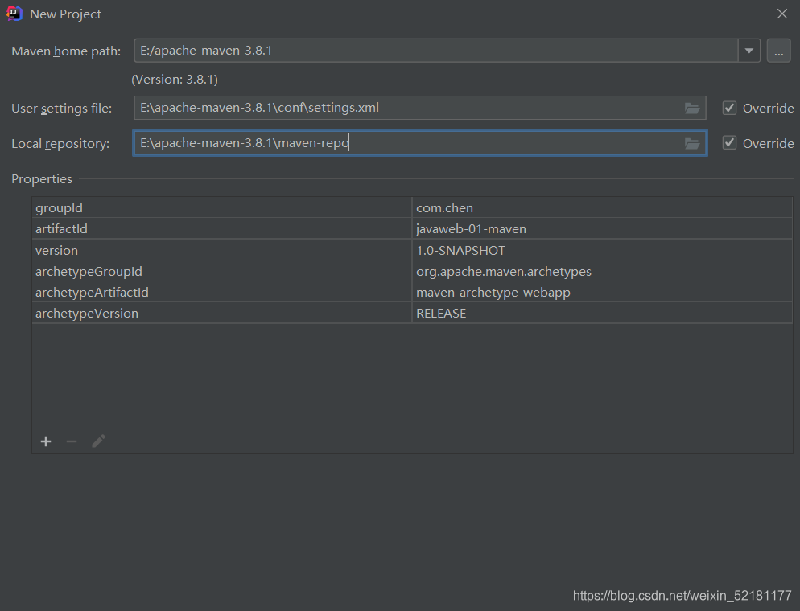Select the archetypeVersion property name cell
This screenshot has height=611, width=800.
(222, 313)
